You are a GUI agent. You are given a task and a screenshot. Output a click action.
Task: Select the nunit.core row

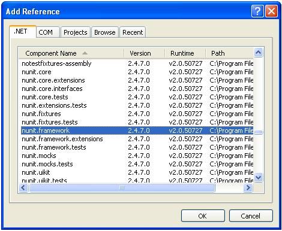click(x=137, y=72)
